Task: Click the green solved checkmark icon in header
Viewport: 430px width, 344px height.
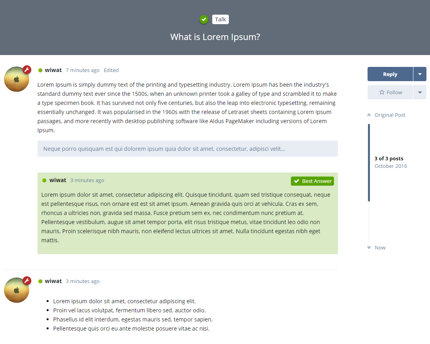Action: tap(204, 19)
